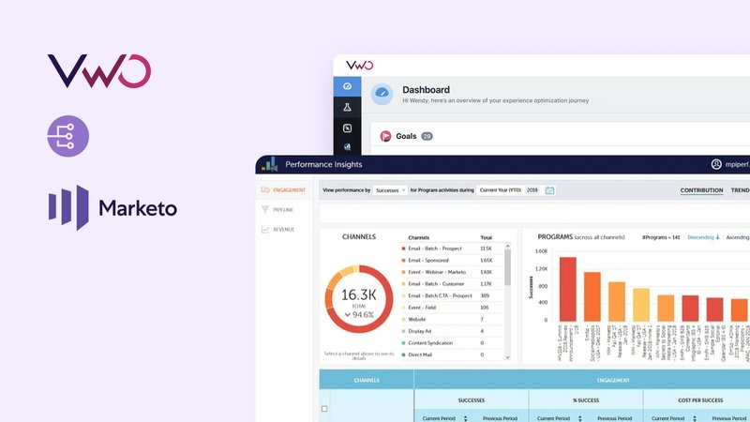
Task: Click the round blue Dashboard header icon
Action: [x=382, y=93]
